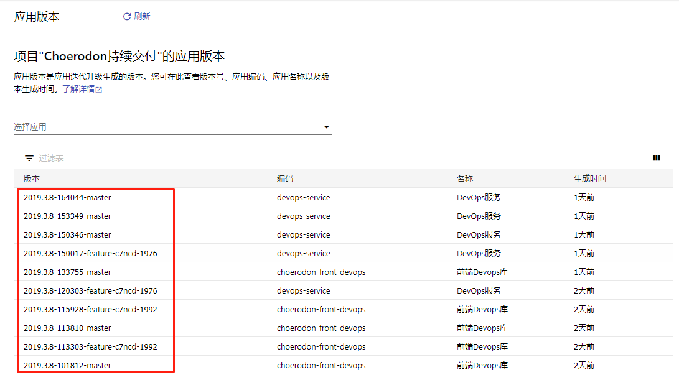Select version 2019.3.8-133755-master

point(67,272)
